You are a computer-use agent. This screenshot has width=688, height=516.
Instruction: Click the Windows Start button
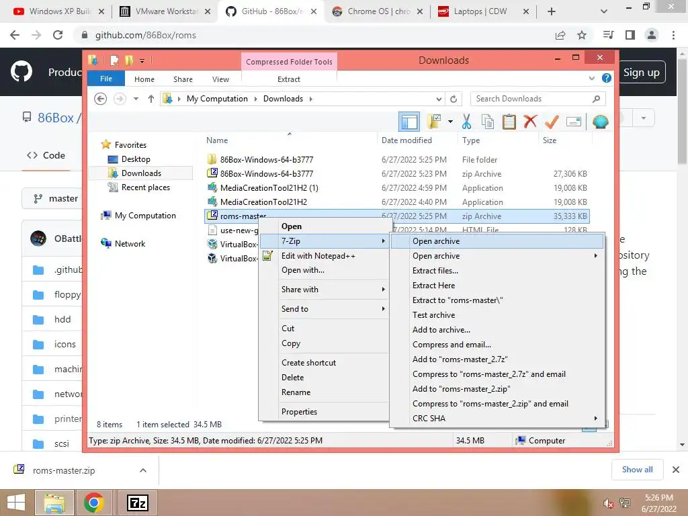(16, 503)
